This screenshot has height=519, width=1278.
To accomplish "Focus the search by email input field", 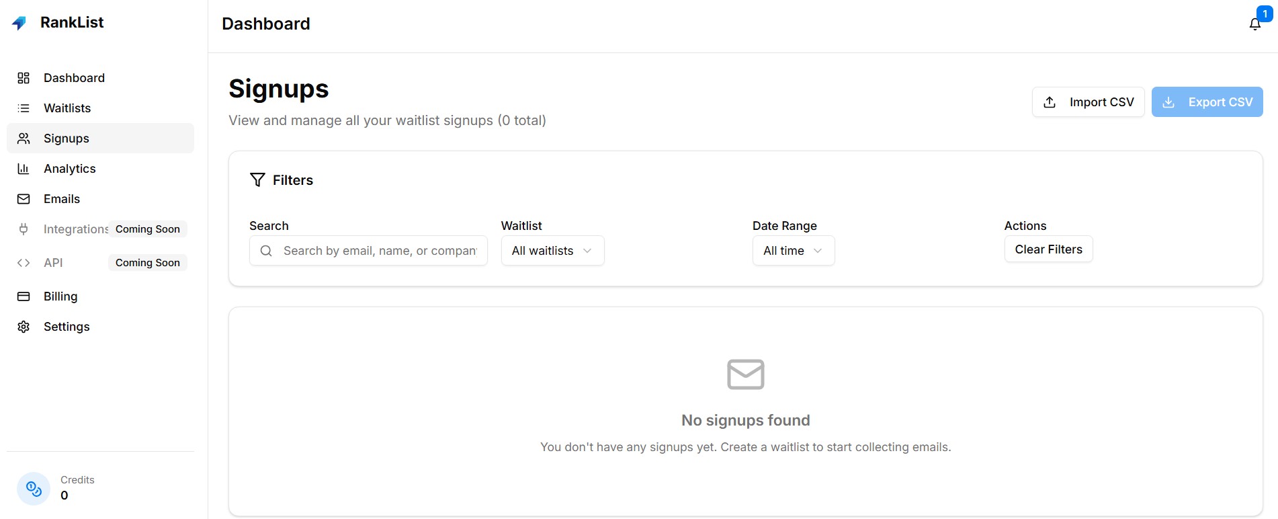I will [x=380, y=251].
